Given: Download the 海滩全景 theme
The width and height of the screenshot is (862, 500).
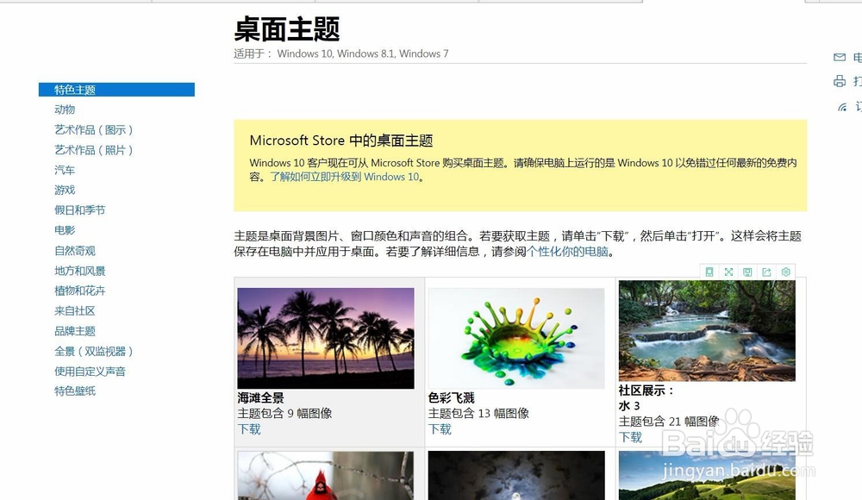Looking at the screenshot, I should tap(249, 429).
